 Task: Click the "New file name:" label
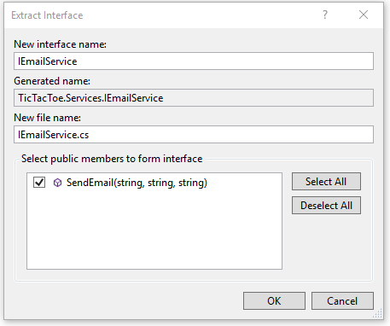[x=48, y=118]
